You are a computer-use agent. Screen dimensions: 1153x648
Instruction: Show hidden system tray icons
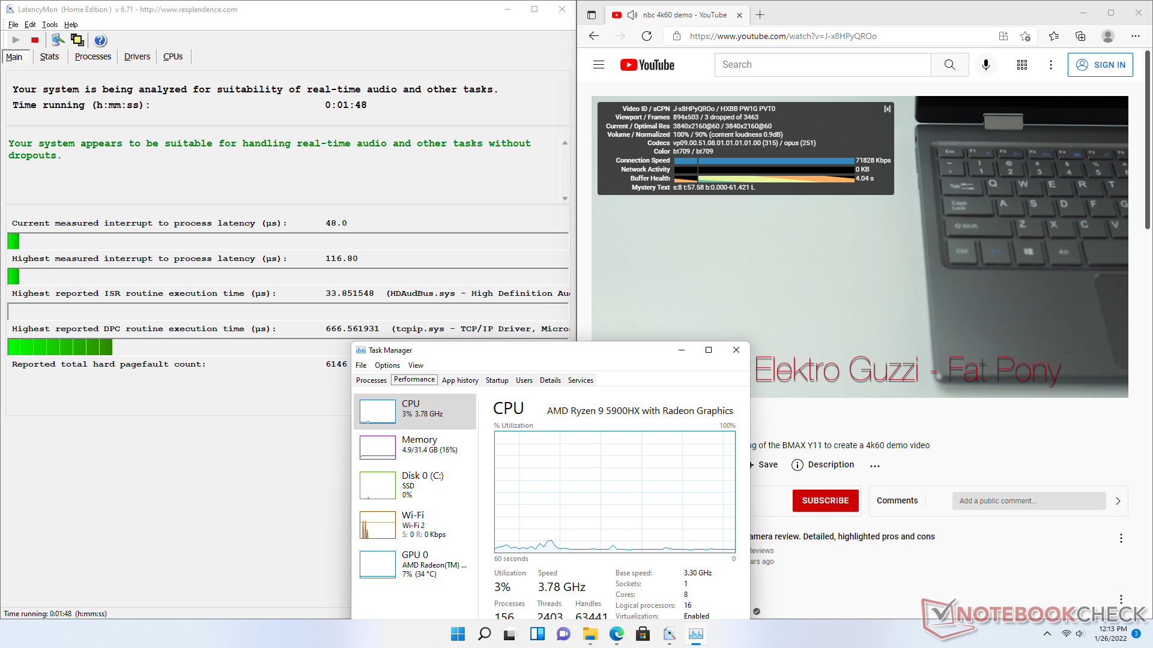click(1047, 634)
